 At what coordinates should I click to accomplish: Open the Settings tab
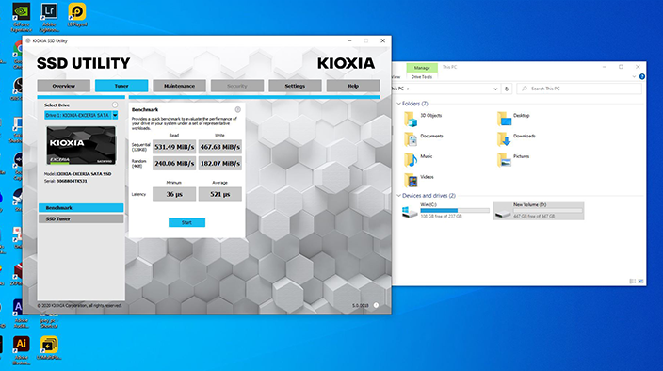pos(295,86)
